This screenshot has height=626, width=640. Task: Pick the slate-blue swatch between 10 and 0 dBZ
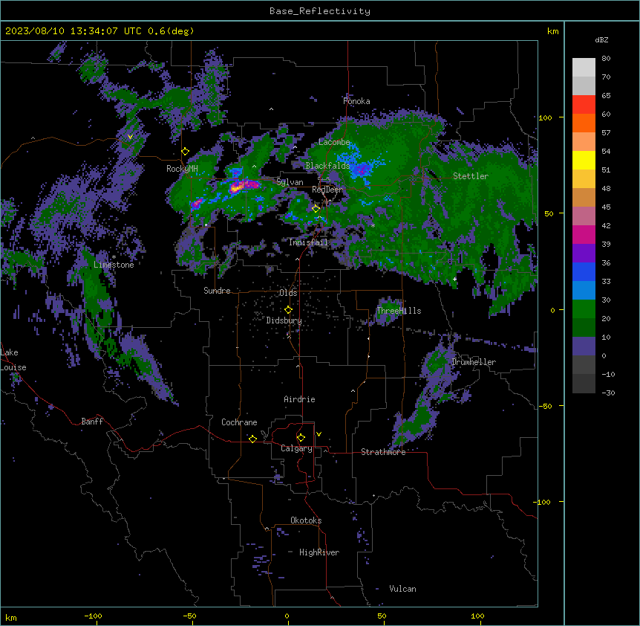584,346
